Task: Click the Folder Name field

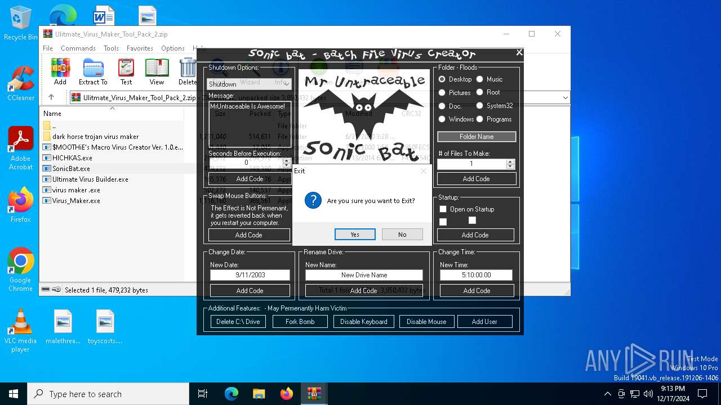Action: coord(477,137)
